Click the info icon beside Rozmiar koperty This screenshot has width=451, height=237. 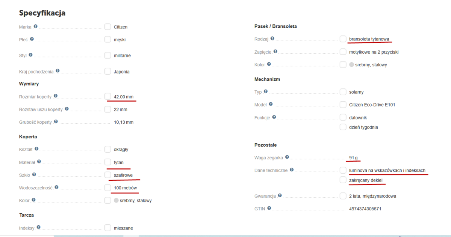tap(56, 96)
